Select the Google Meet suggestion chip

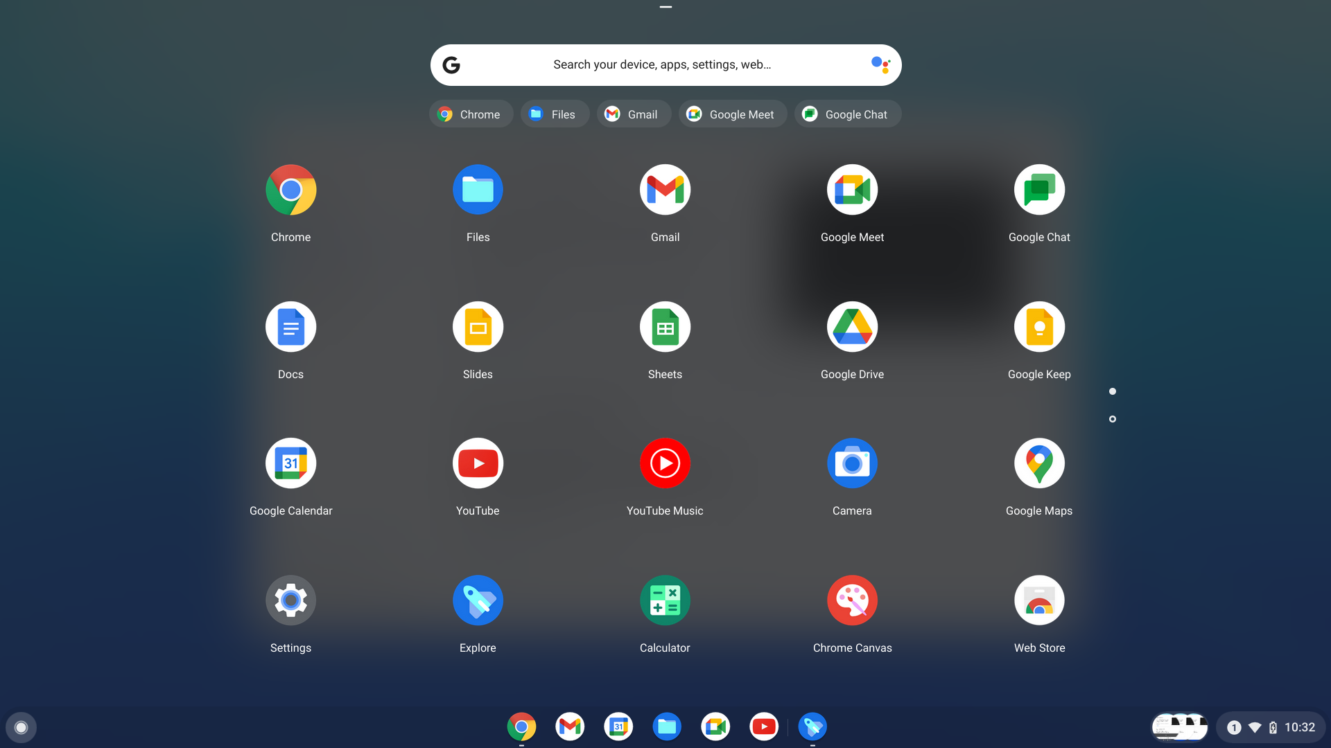click(733, 114)
